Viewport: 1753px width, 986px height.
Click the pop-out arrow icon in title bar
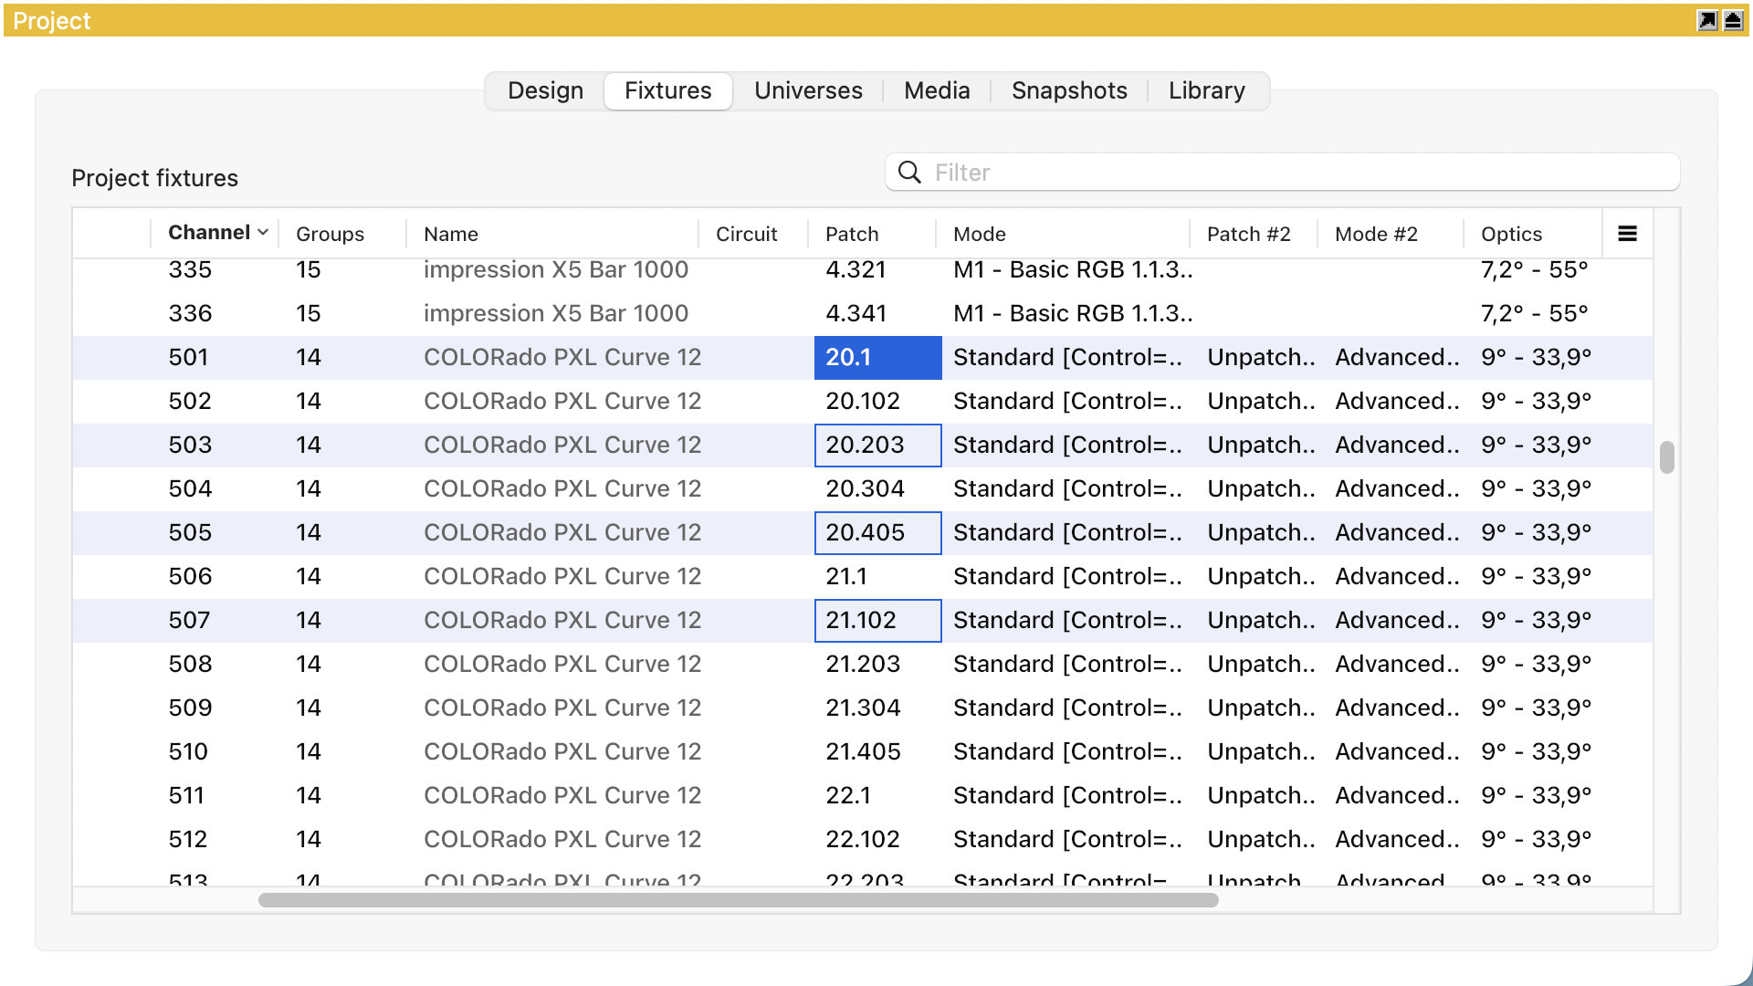(1706, 20)
